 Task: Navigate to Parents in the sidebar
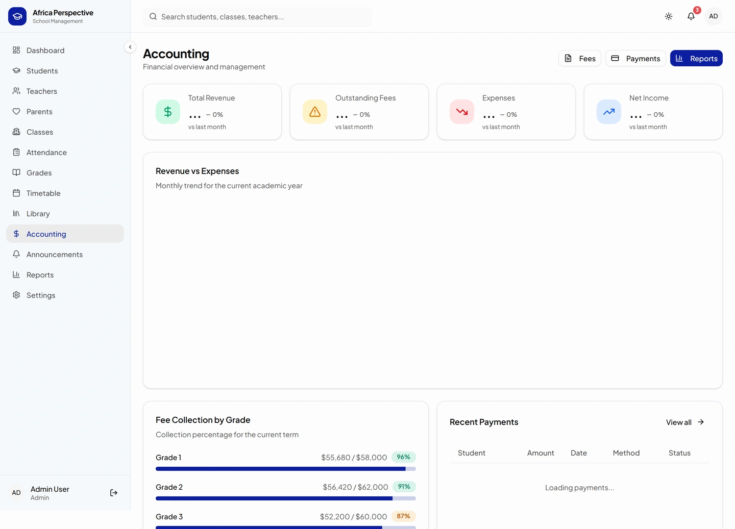[65, 111]
